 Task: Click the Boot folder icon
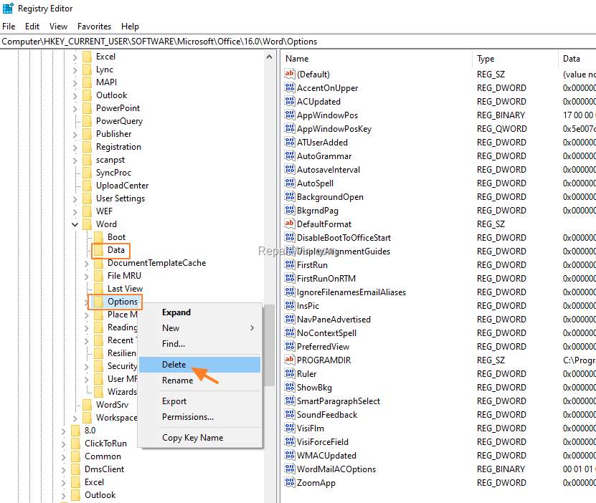pyautogui.click(x=99, y=237)
